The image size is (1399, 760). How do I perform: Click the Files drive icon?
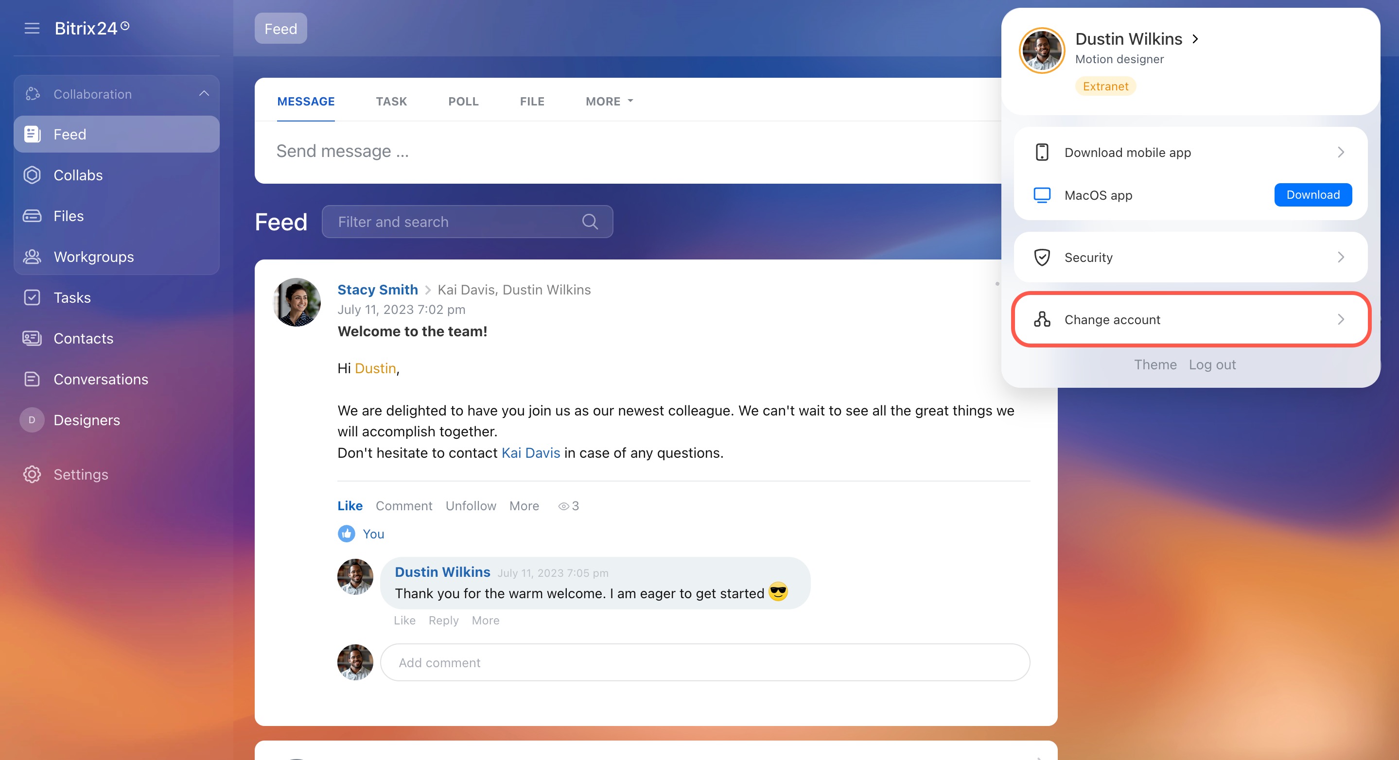32,216
